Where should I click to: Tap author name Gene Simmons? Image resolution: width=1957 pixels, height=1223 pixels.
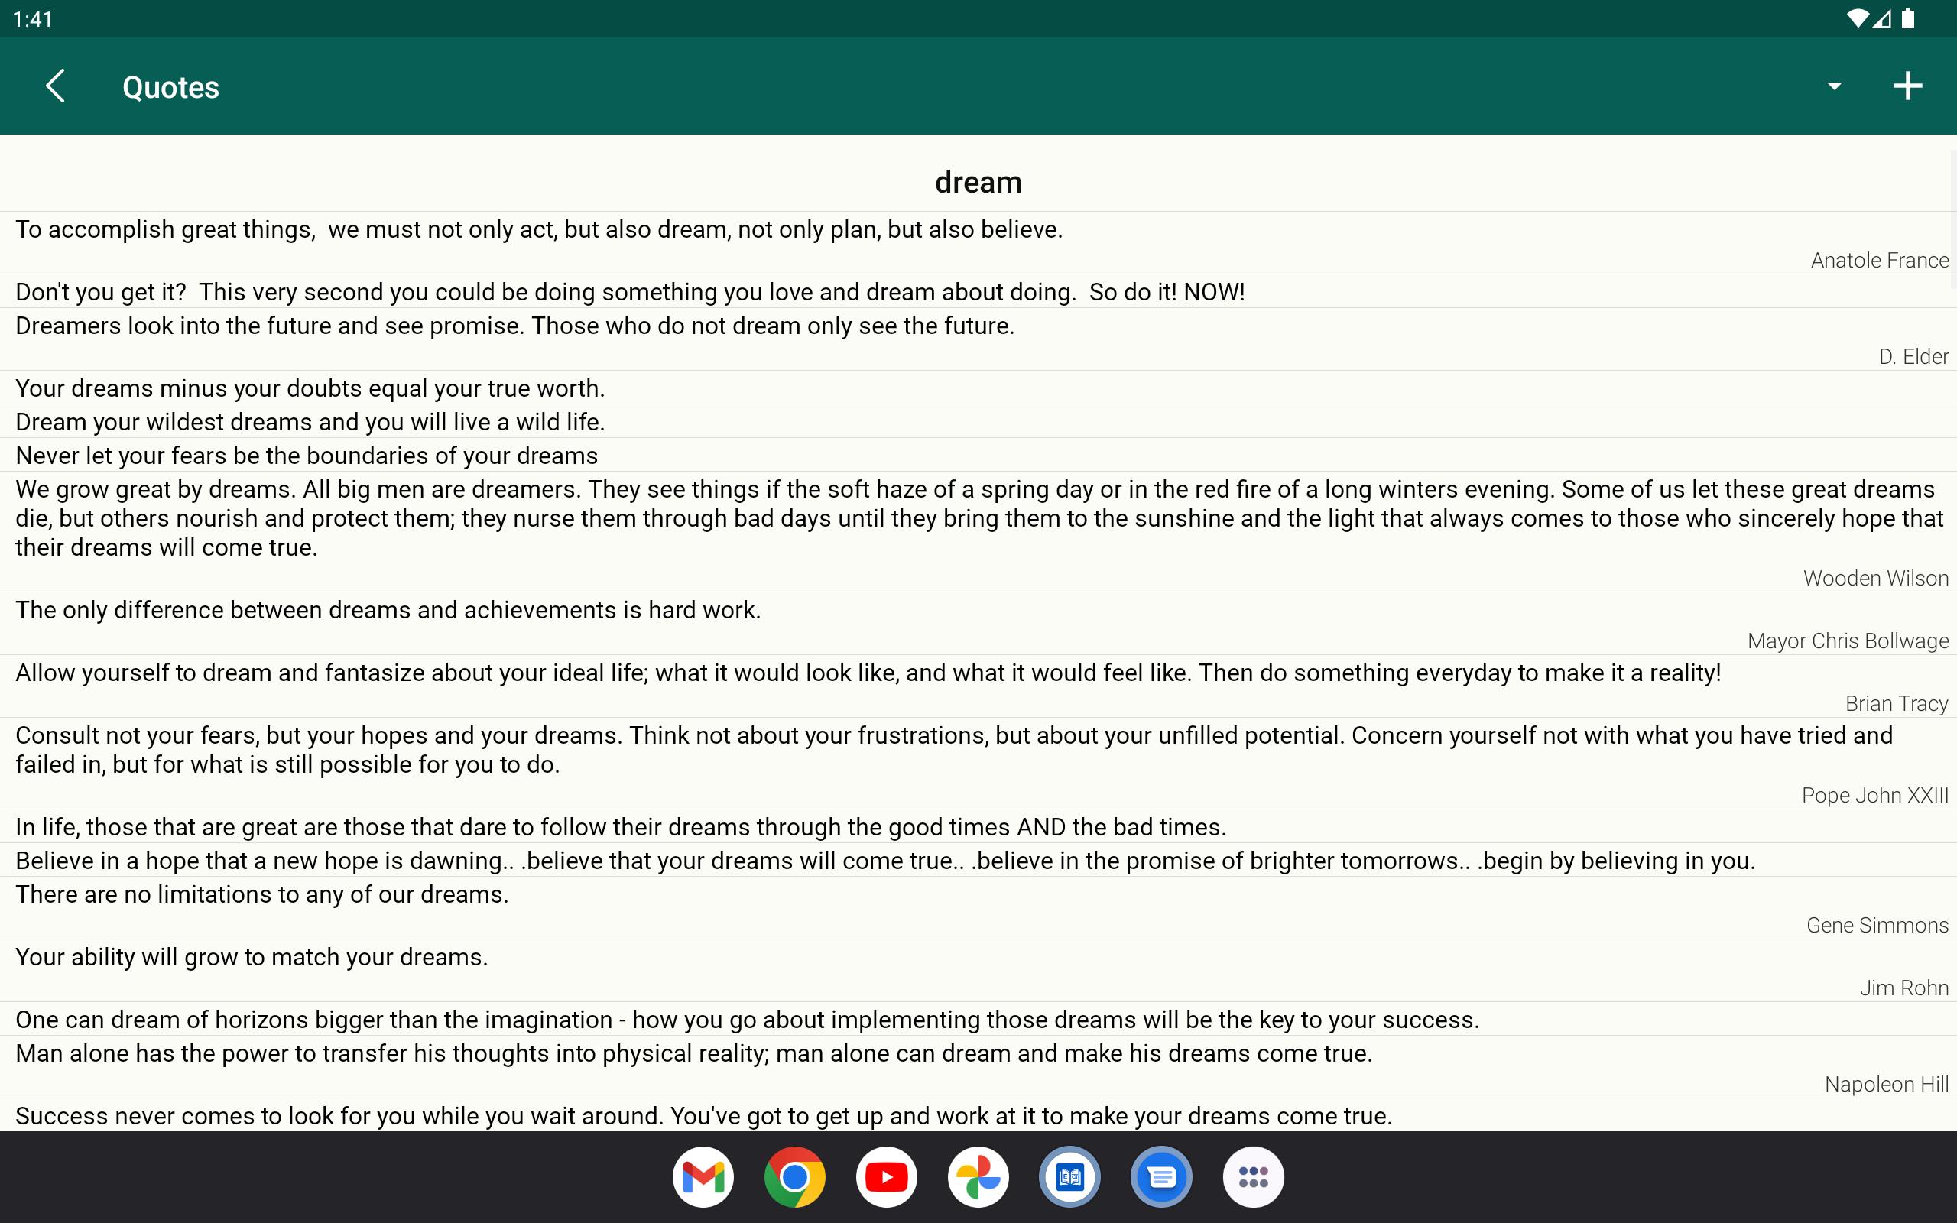pyautogui.click(x=1877, y=926)
